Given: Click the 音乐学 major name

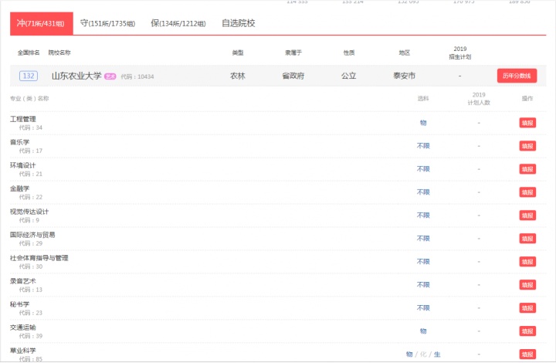Looking at the screenshot, I should pos(20,142).
